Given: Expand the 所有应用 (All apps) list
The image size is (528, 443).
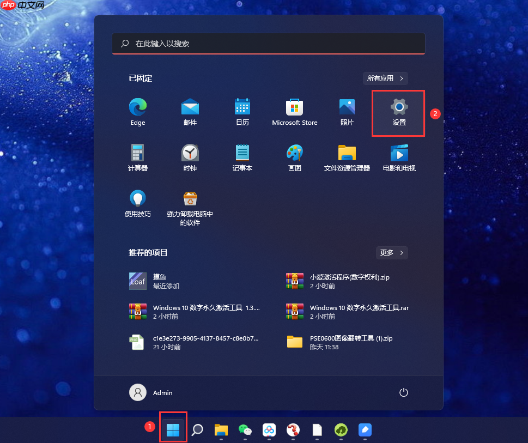Looking at the screenshot, I should [385, 78].
